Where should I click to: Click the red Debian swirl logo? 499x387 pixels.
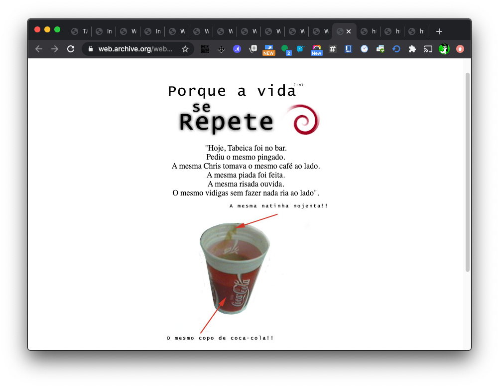(x=303, y=120)
